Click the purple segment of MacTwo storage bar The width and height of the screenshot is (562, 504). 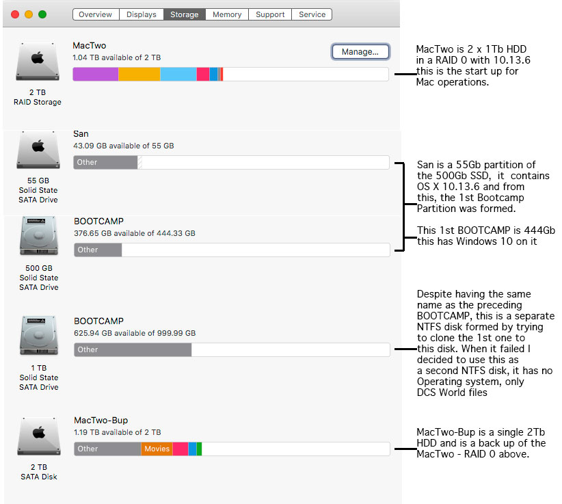pos(96,75)
